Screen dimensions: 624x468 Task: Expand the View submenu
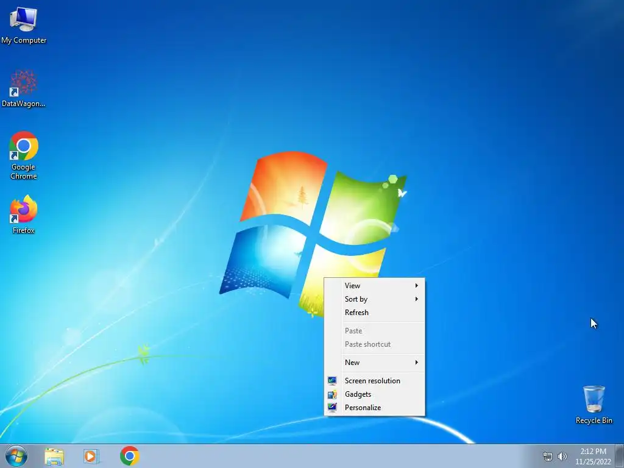click(x=375, y=285)
